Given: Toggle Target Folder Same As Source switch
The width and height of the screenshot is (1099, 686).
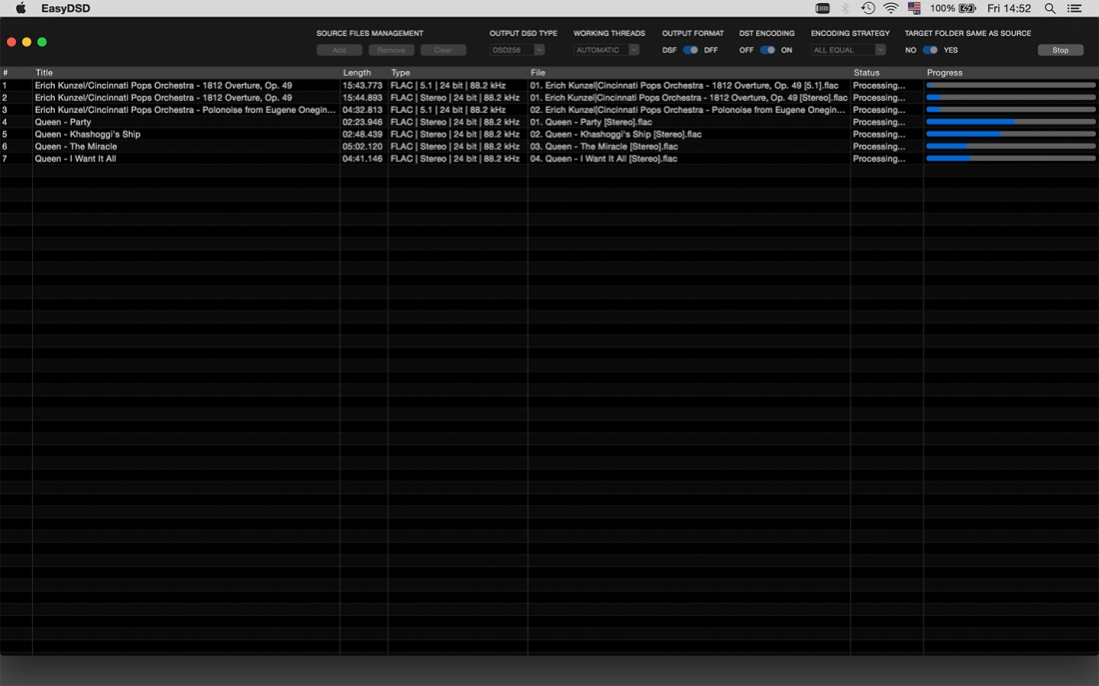Looking at the screenshot, I should click(x=930, y=50).
